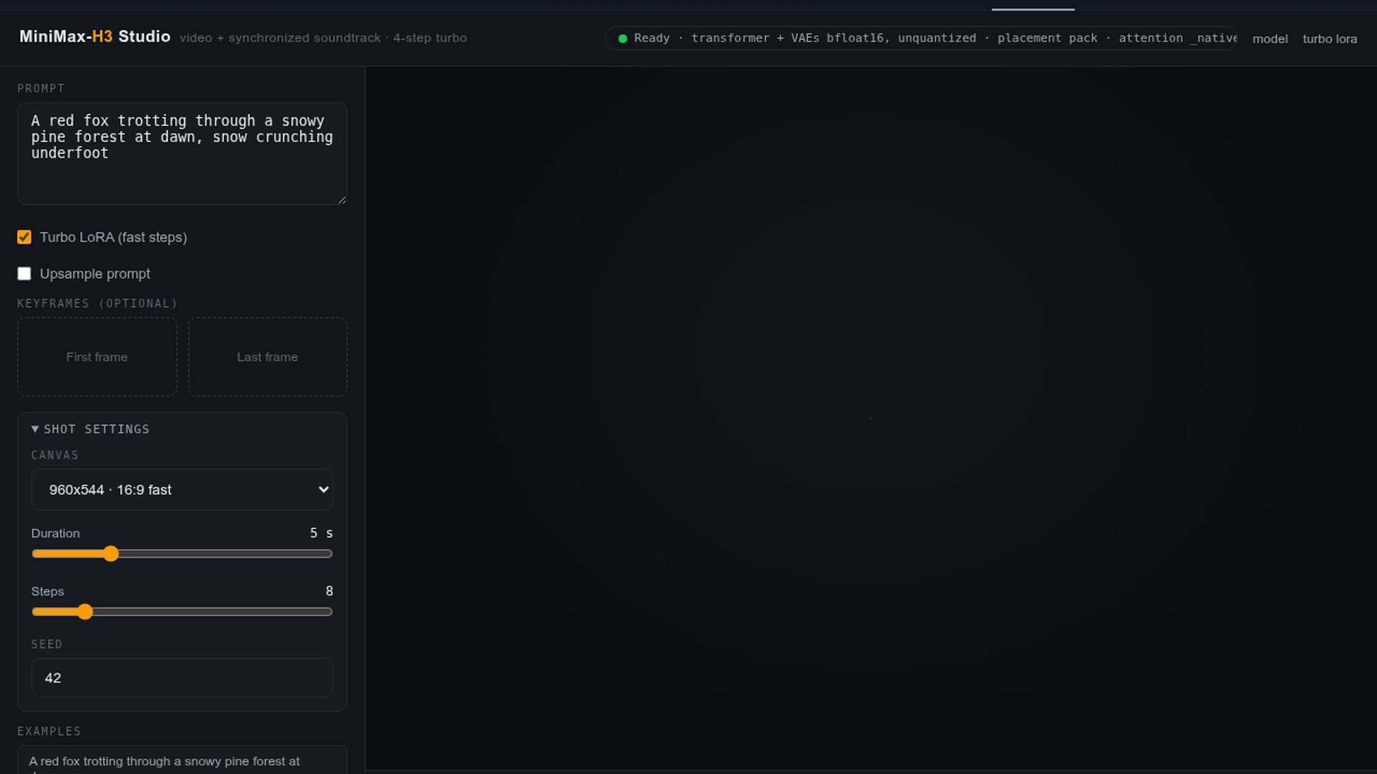Click the Steps value '8'
Viewport: 1377px width, 774px height.
pos(329,591)
